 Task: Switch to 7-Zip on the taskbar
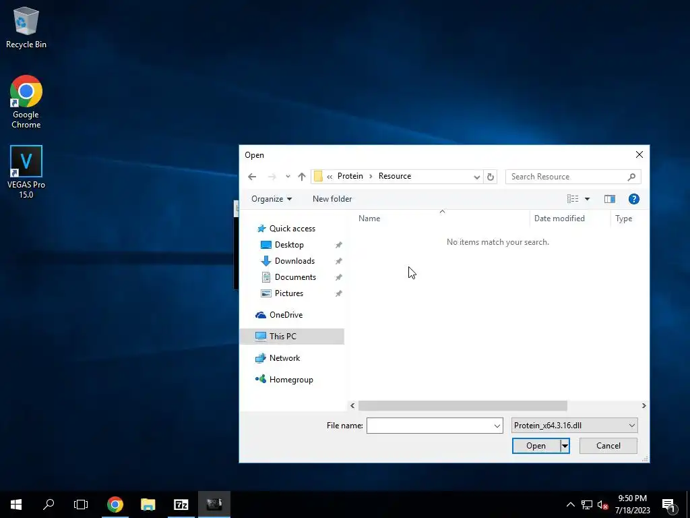click(181, 505)
